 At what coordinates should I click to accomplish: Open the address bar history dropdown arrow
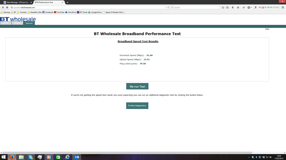(x=166, y=7)
